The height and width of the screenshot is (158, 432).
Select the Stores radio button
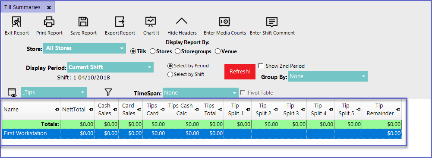pyautogui.click(x=152, y=51)
